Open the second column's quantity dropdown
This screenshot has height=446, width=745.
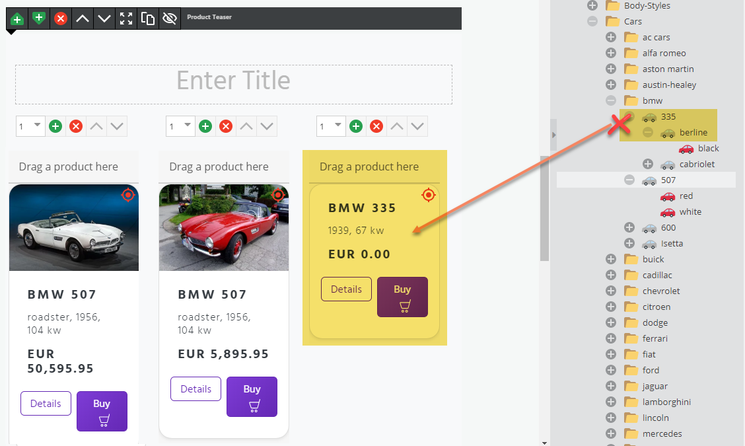pos(180,126)
